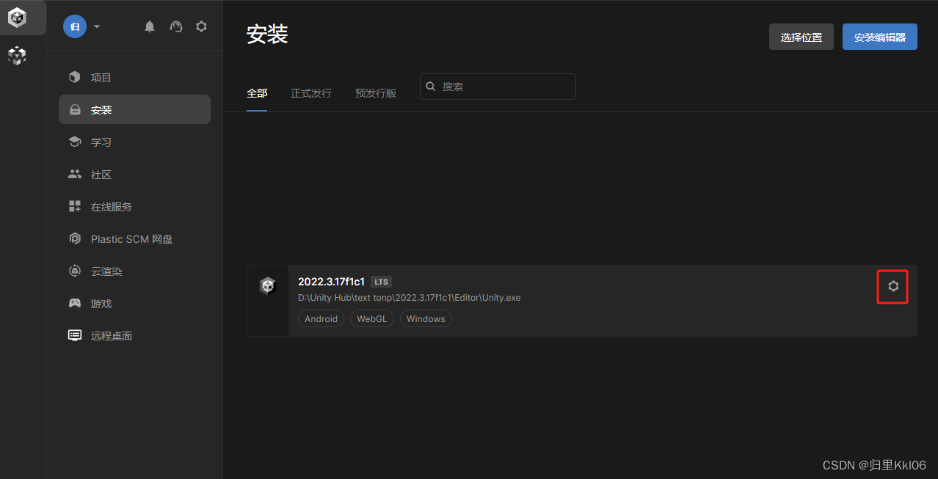Click the Android module badge
The height and width of the screenshot is (479, 938).
[321, 318]
